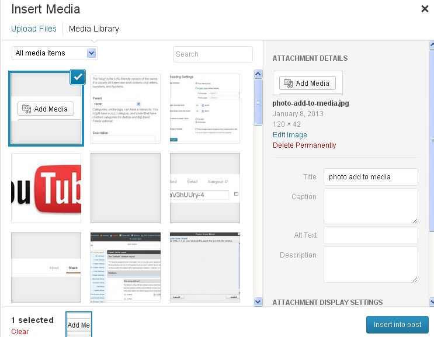Select the YouTube logo thumbnail
The image size is (434, 337).
coord(46,188)
